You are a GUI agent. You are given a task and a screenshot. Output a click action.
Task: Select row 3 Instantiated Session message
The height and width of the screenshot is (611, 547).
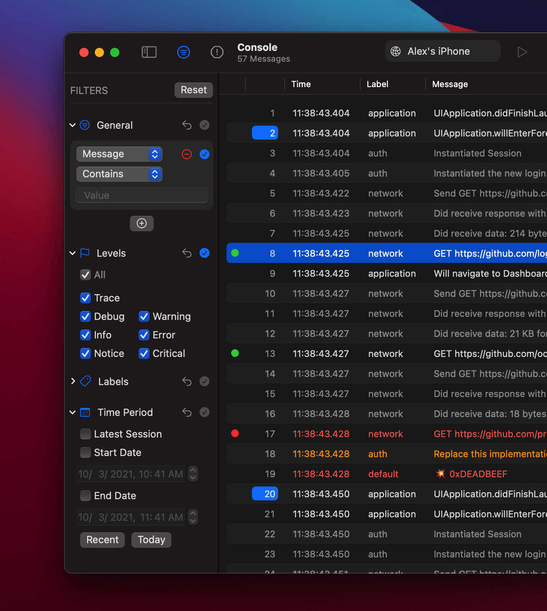[x=387, y=153]
